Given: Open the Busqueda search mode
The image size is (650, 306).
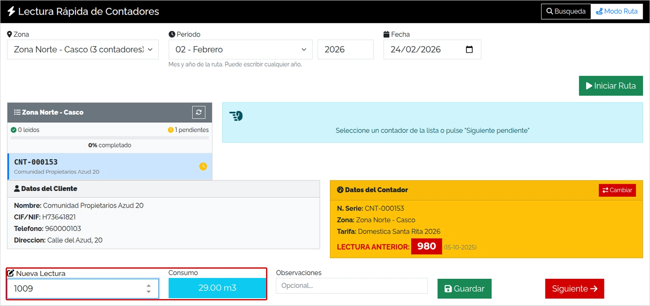Looking at the screenshot, I should [x=566, y=11].
